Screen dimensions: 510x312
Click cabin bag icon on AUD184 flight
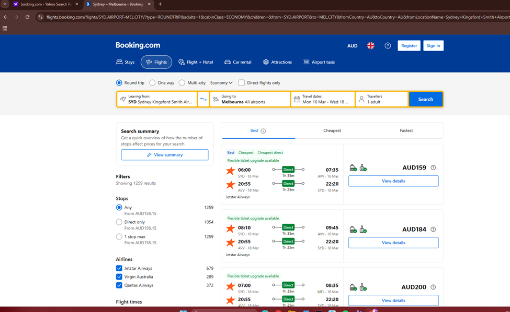click(x=353, y=229)
